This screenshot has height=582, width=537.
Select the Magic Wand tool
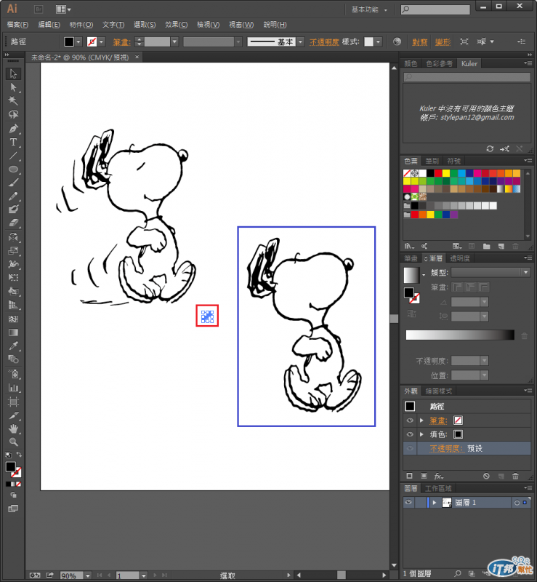click(13, 100)
